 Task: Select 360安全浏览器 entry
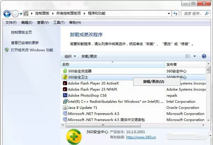pos(80,71)
